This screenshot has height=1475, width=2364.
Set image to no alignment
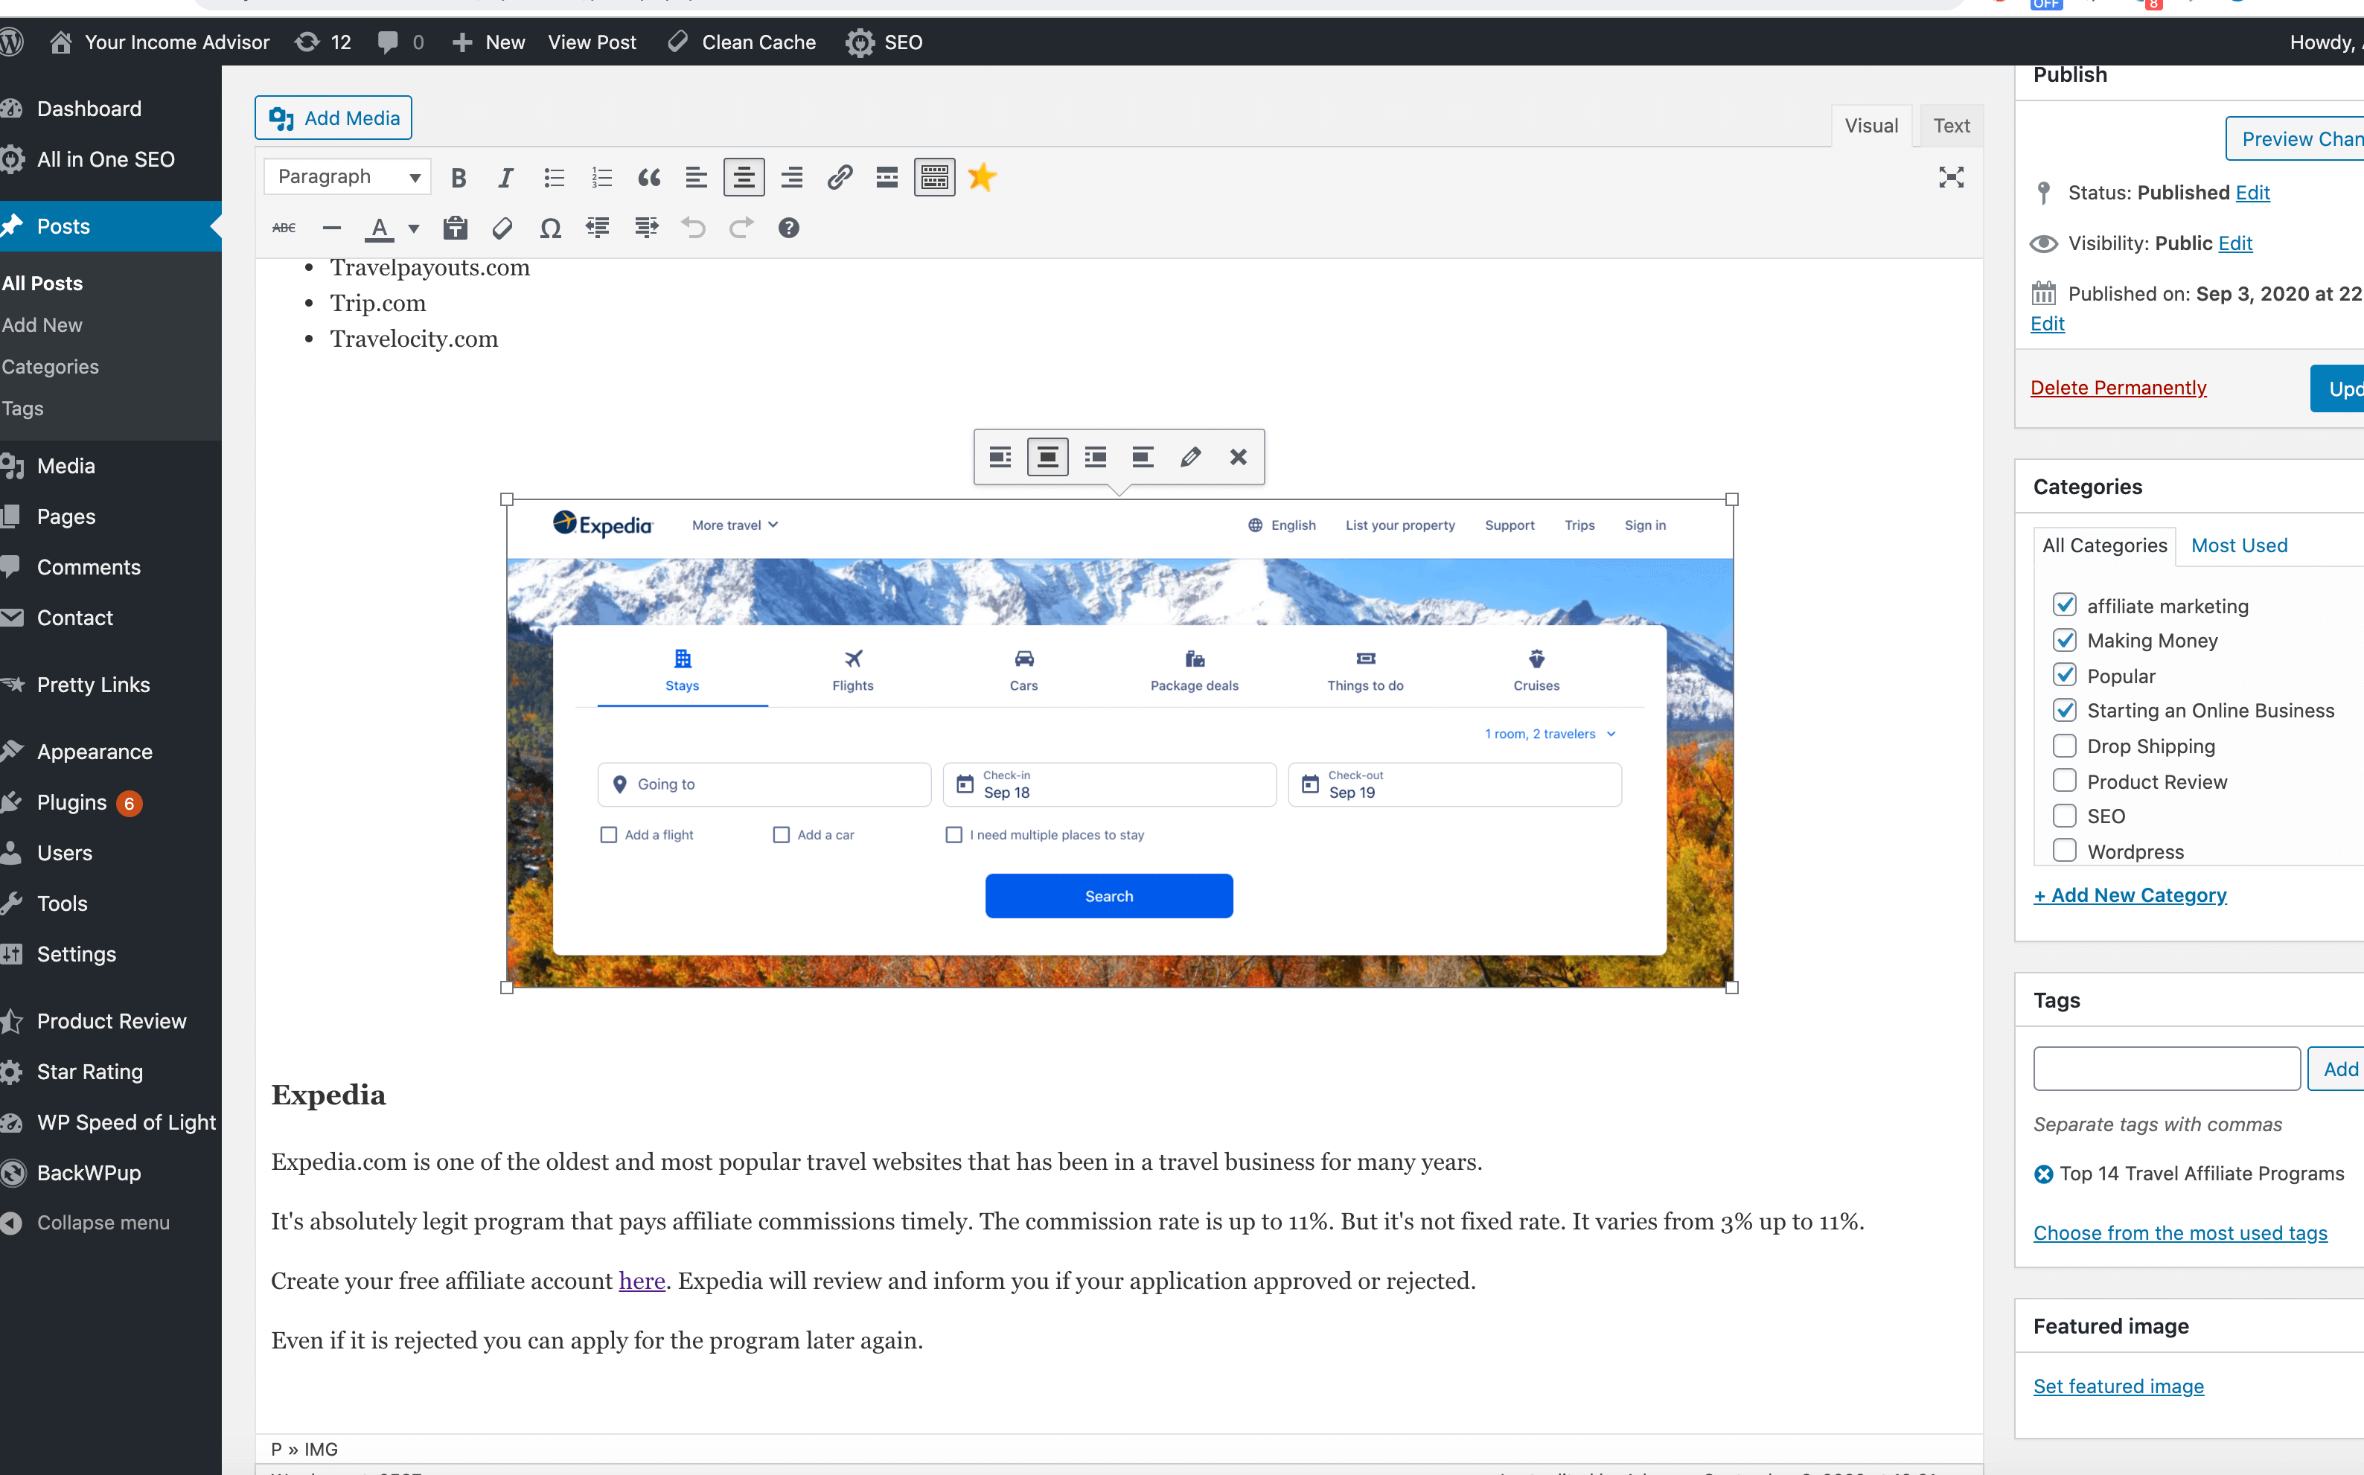(x=1143, y=456)
